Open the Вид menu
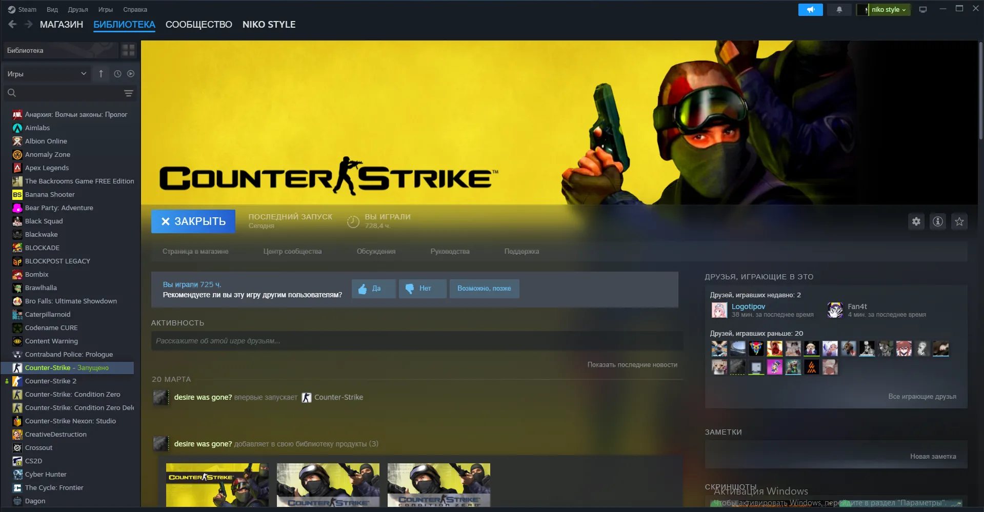Image resolution: width=984 pixels, height=512 pixels. point(52,10)
